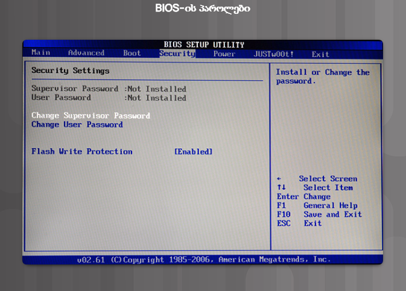The width and height of the screenshot is (406, 291).
Task: Click the Security Settings heading
Action: [70, 70]
